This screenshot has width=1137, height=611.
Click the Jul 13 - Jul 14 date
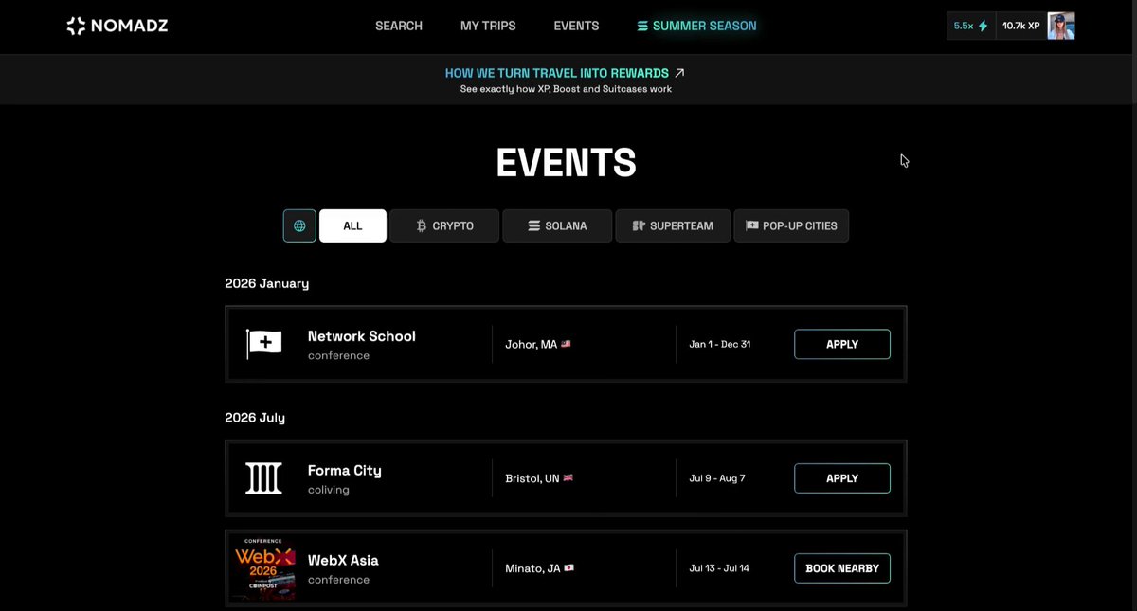coord(719,568)
